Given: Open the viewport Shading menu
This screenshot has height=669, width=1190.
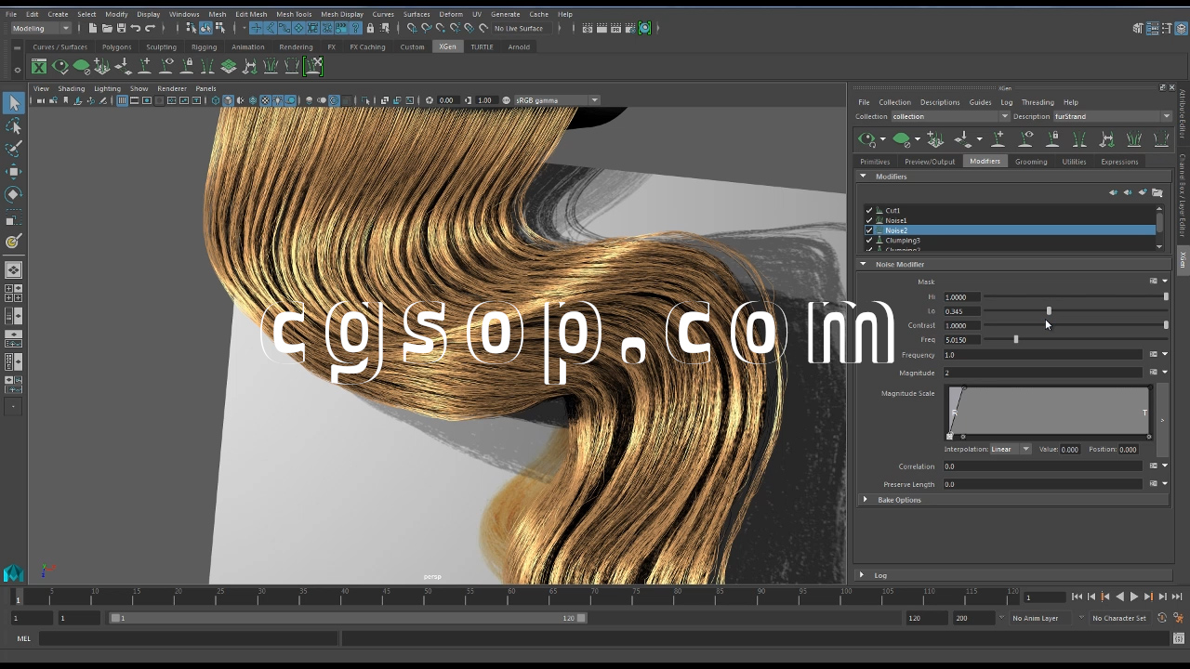Looking at the screenshot, I should [x=72, y=88].
